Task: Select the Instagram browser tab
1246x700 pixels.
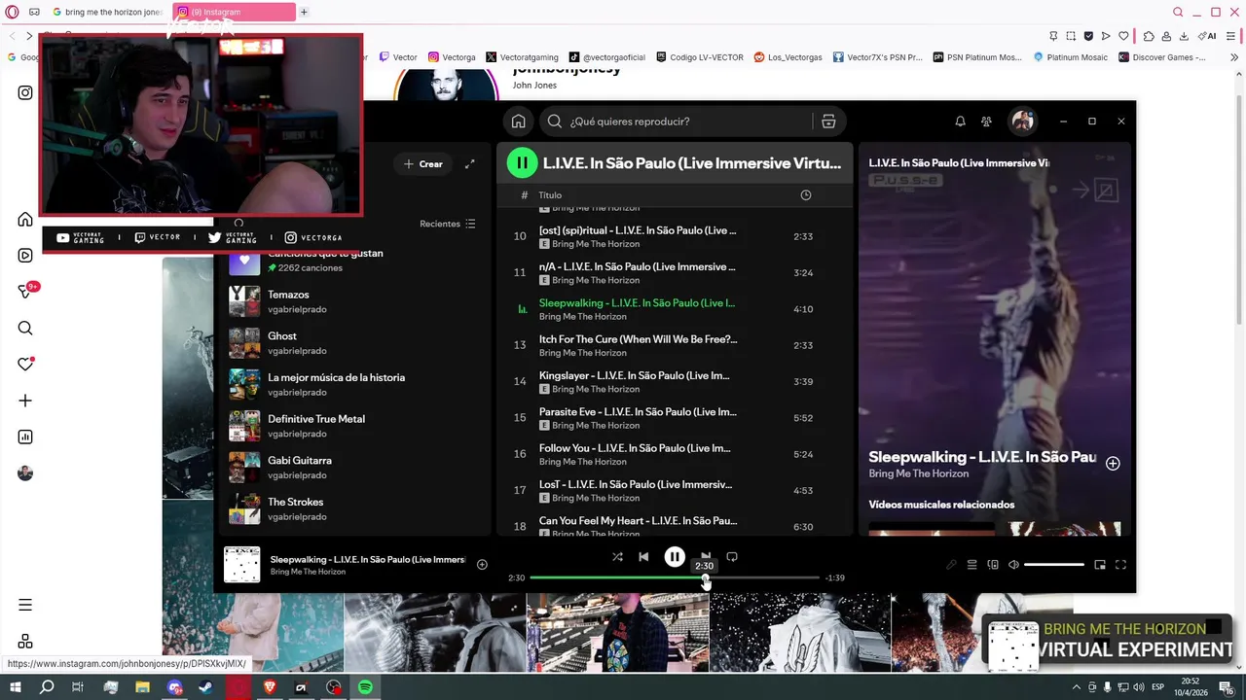Action: click(x=234, y=13)
